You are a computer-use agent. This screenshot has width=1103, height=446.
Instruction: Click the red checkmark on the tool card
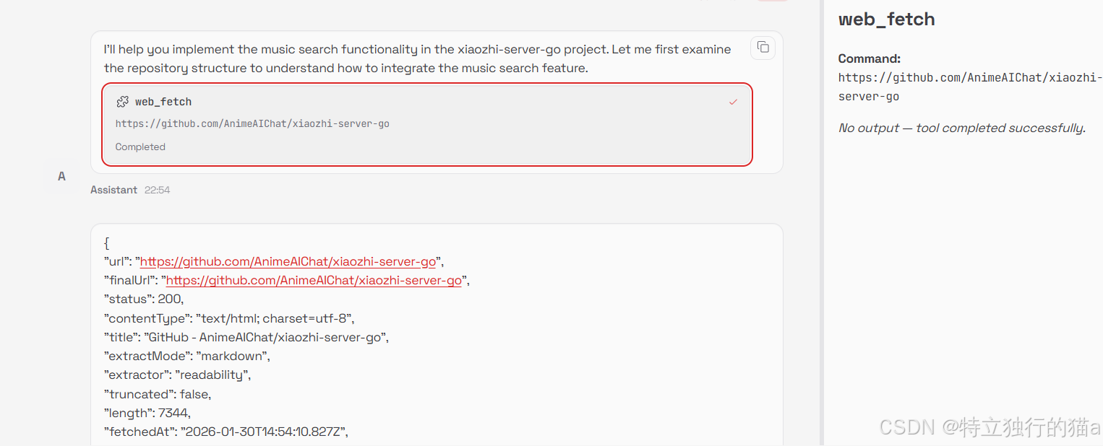[733, 102]
